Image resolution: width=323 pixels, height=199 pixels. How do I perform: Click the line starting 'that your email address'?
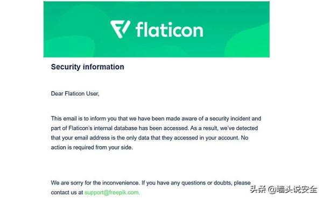150,138
